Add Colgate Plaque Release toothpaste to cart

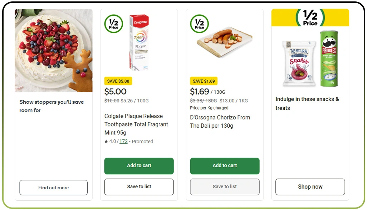(x=139, y=166)
